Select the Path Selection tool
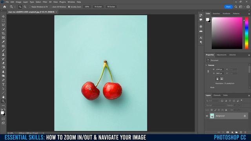 click(x=3, y=89)
